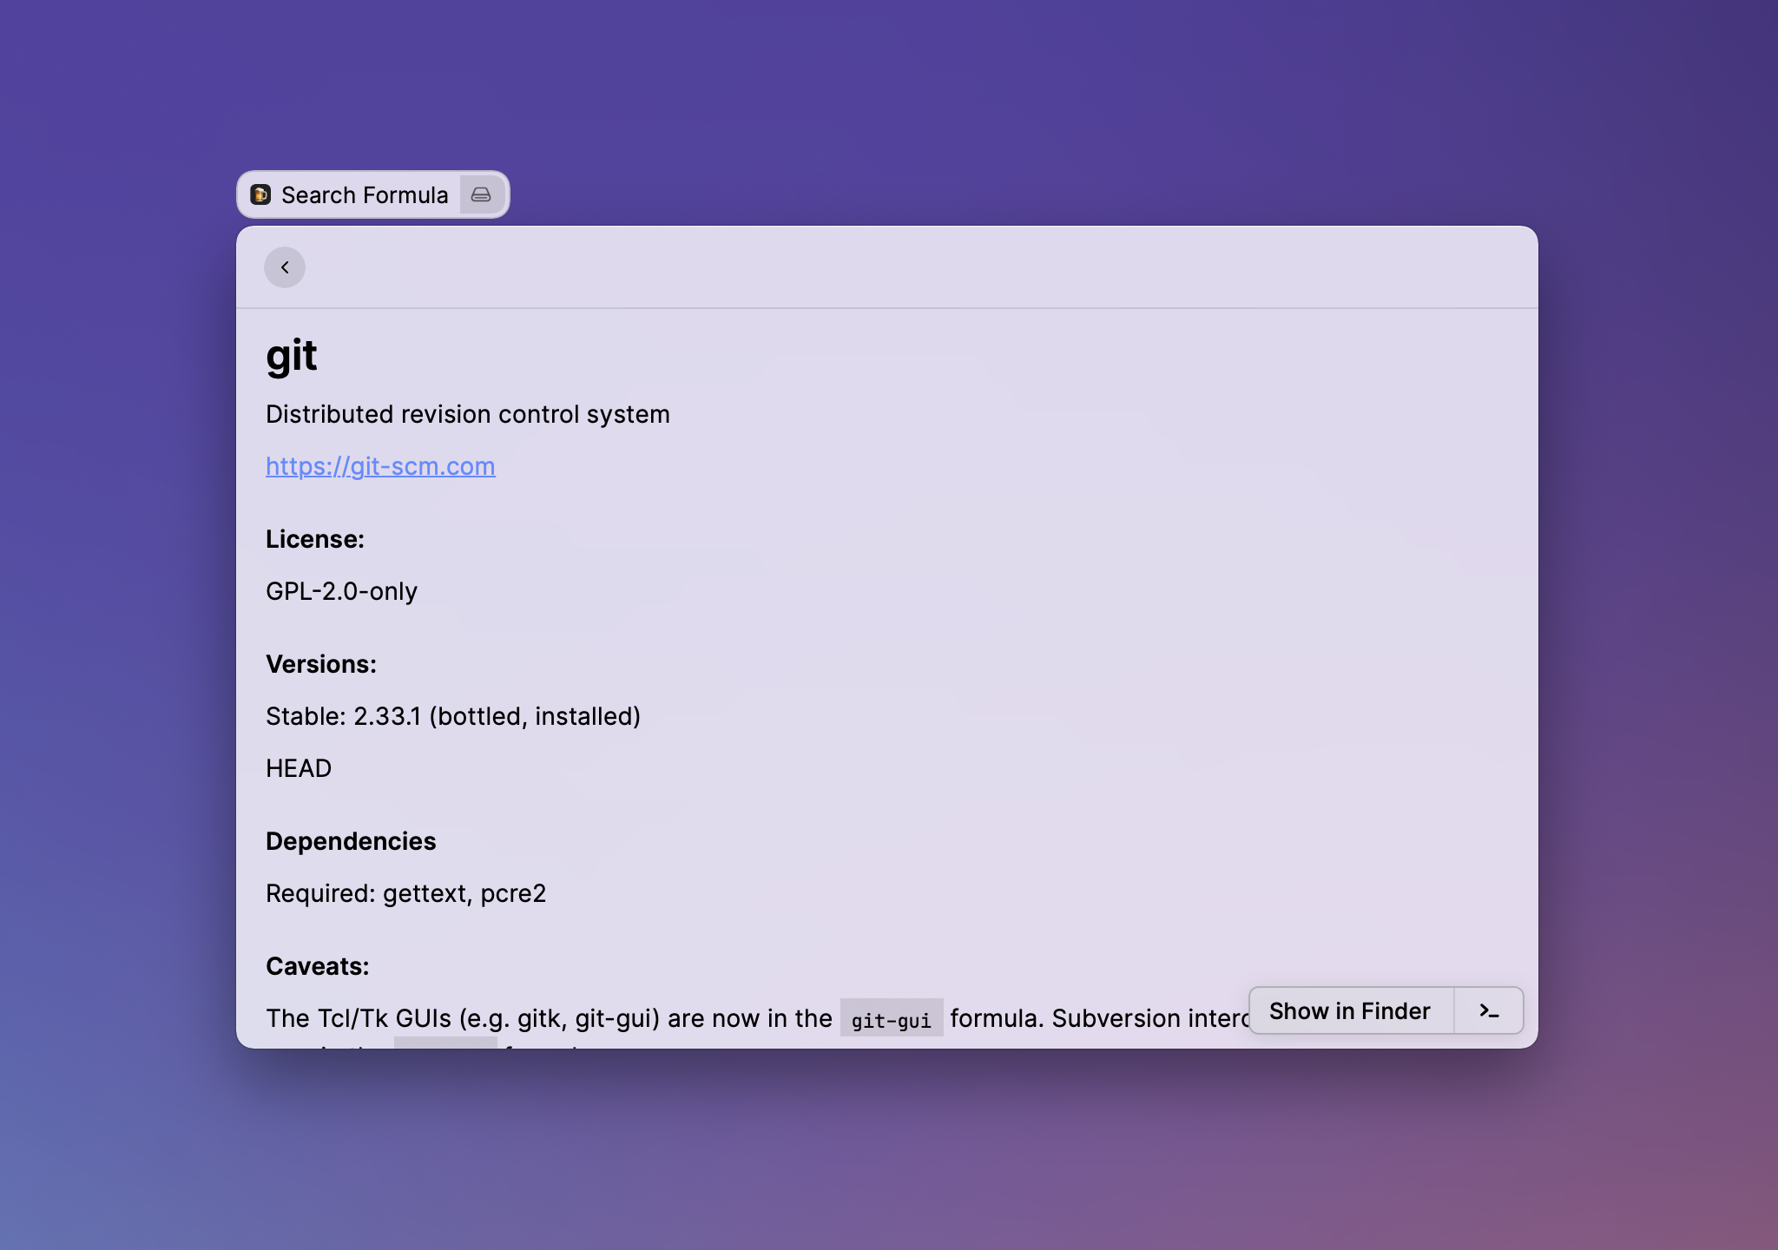
Task: Go back with the chevron button
Action: 285,267
